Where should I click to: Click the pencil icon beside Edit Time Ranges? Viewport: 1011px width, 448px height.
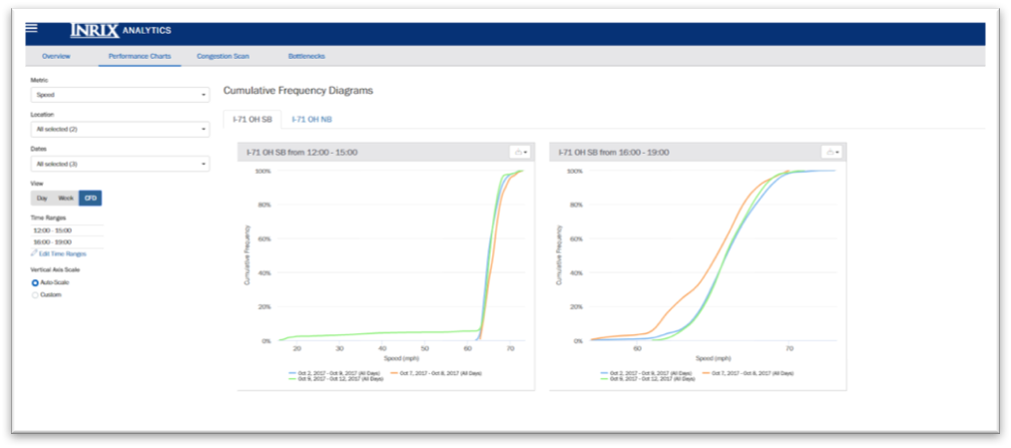(34, 253)
